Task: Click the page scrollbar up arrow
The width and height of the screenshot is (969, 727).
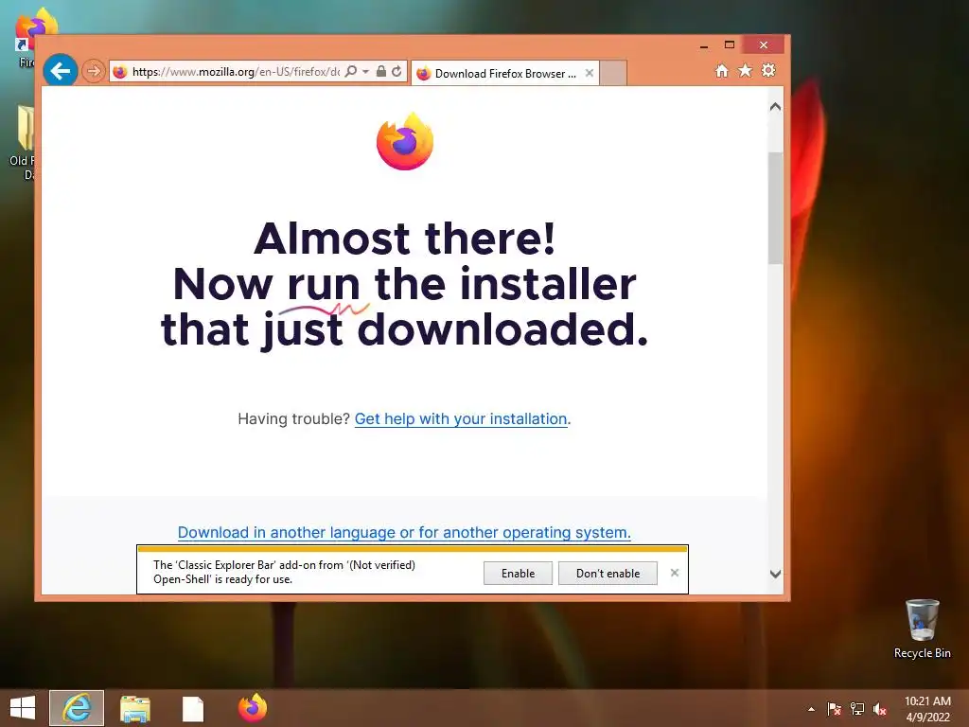Action: [775, 106]
